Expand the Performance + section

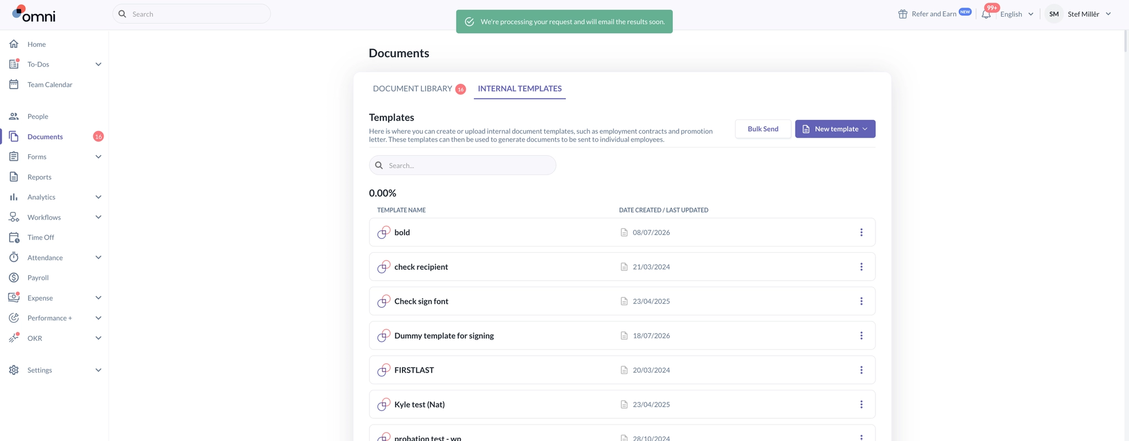pyautogui.click(x=98, y=318)
